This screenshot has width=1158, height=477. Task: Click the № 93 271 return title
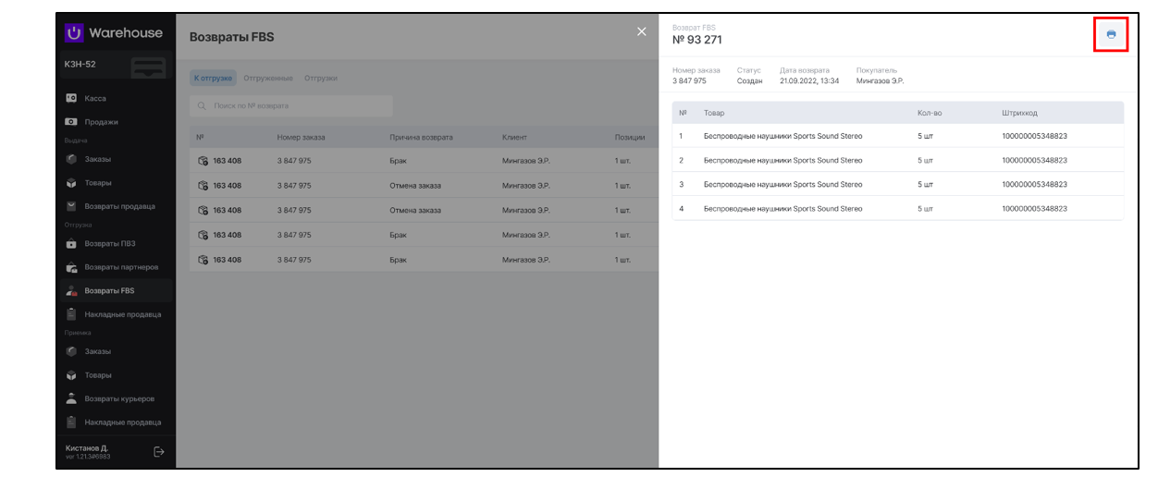pos(697,40)
